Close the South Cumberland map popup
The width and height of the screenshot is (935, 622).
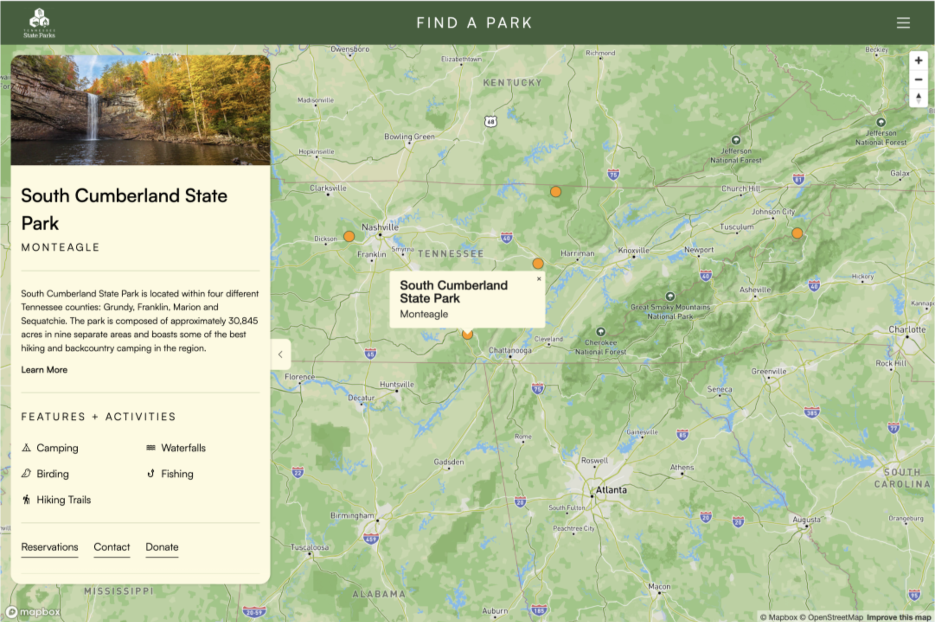[539, 279]
